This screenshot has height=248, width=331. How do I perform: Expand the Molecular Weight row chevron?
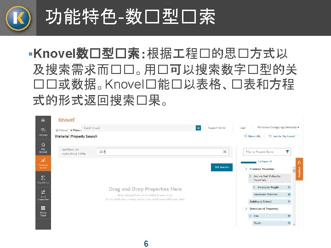pyautogui.click(x=254, y=187)
